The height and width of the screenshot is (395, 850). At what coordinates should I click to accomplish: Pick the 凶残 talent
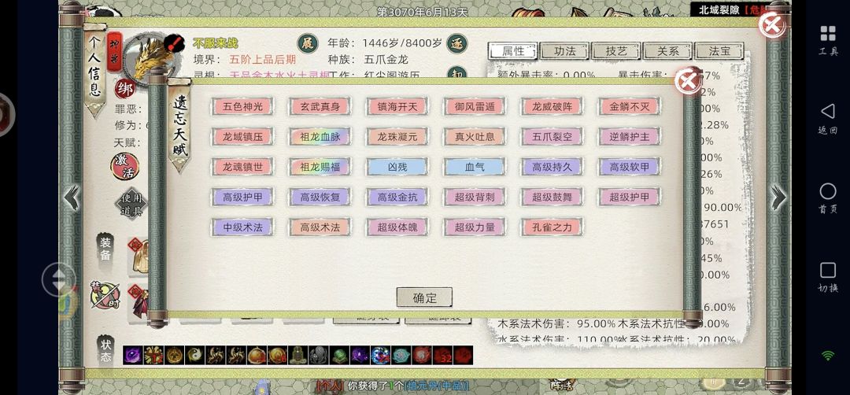click(397, 167)
